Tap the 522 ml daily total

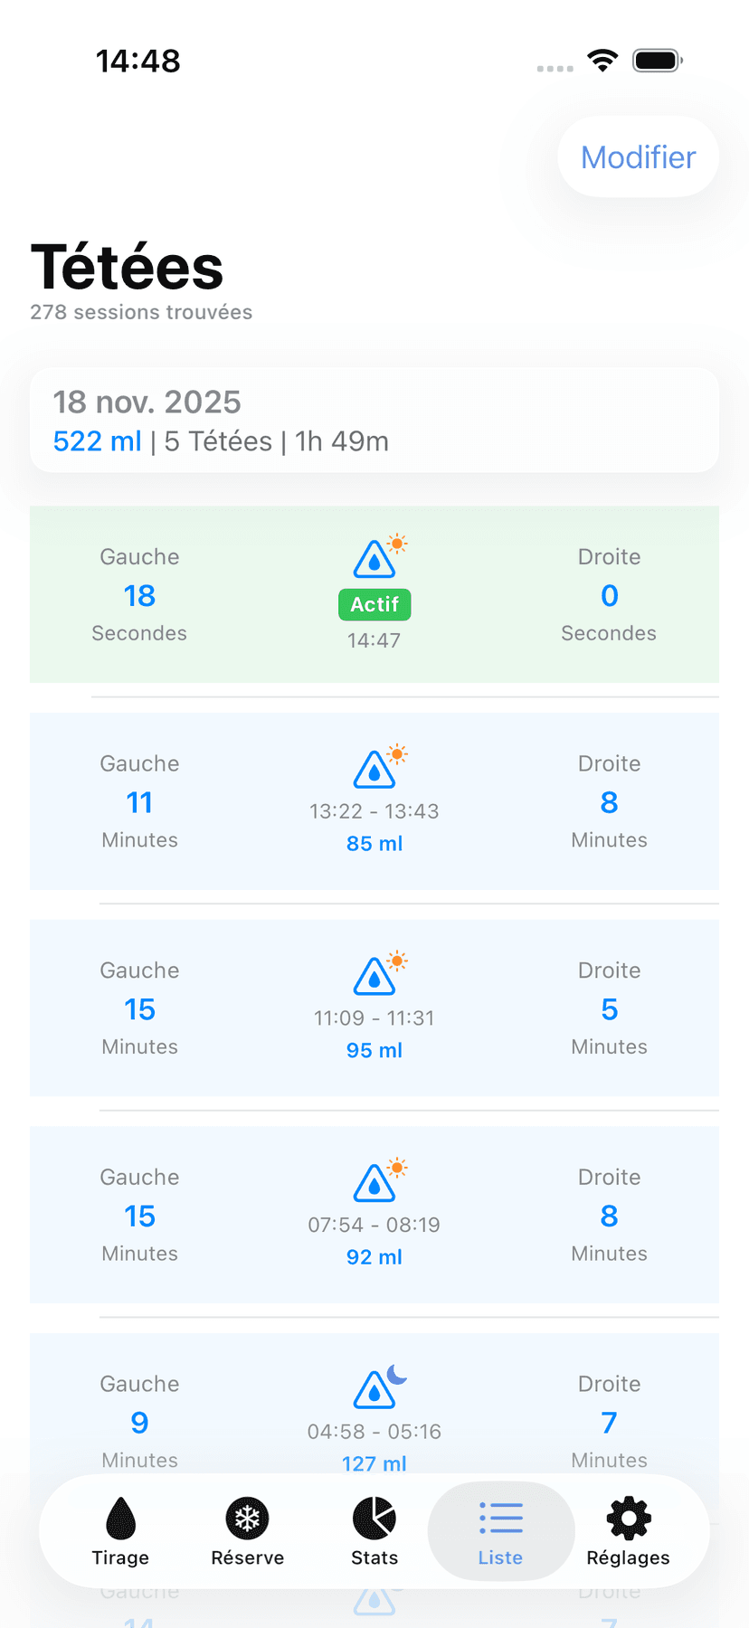(x=98, y=441)
